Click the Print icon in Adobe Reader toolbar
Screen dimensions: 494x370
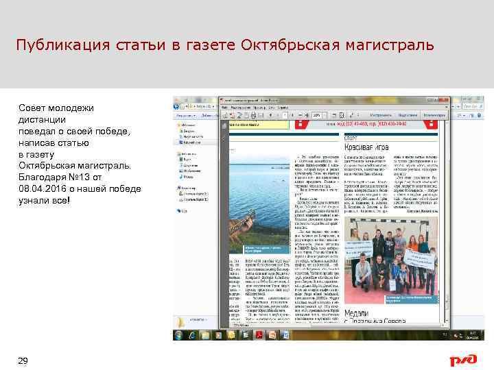(x=254, y=115)
